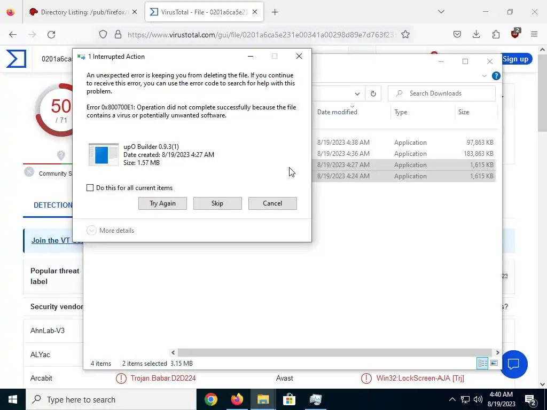This screenshot has height=410, width=547.
Task: Click the Try Again button
Action: [162, 203]
